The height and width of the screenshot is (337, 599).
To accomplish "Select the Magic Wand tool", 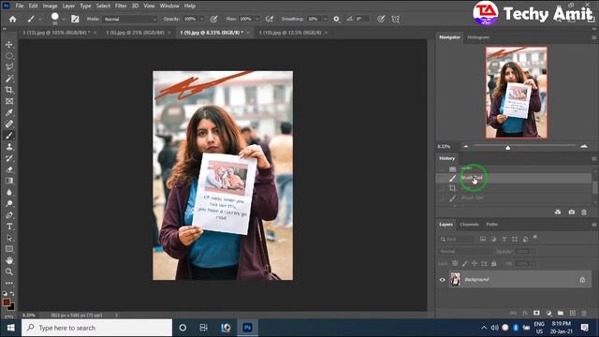I will [9, 79].
